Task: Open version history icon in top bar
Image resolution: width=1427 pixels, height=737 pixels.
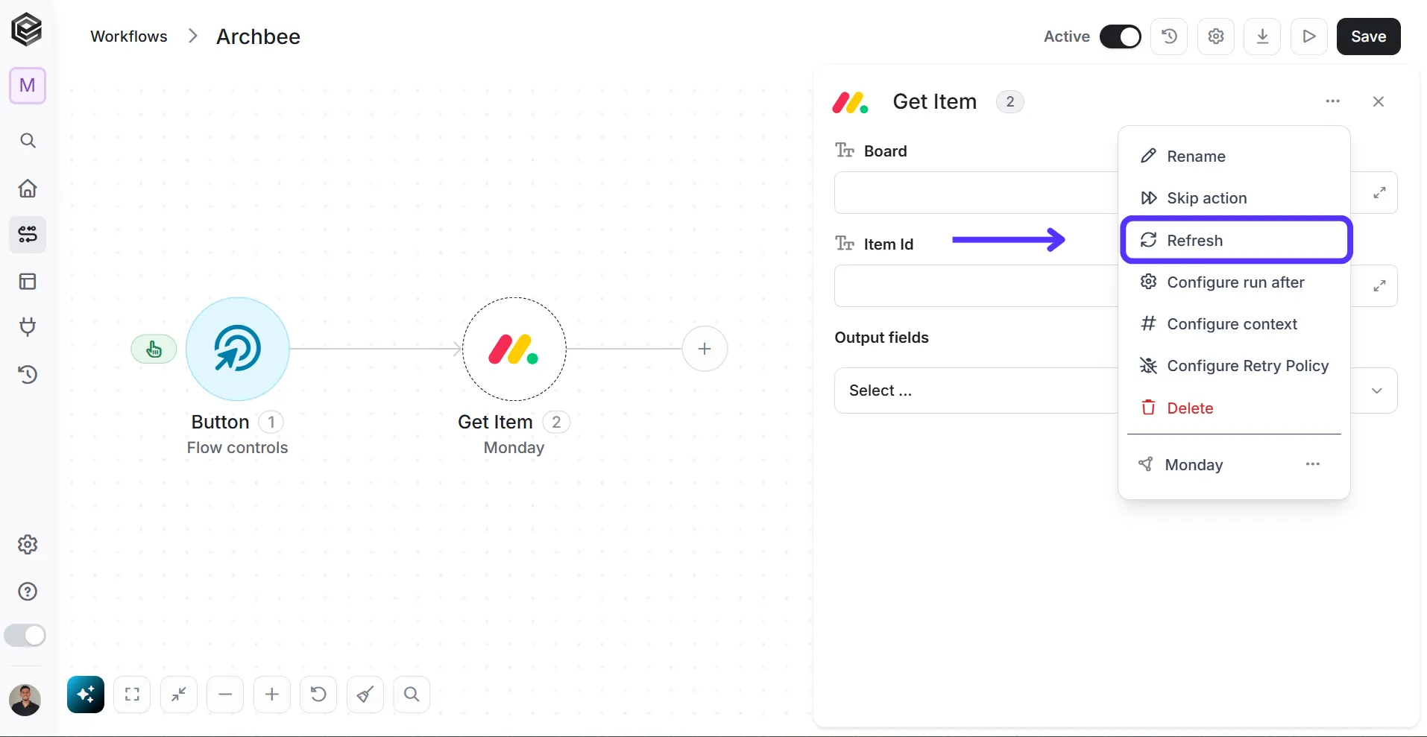Action: (x=1169, y=37)
